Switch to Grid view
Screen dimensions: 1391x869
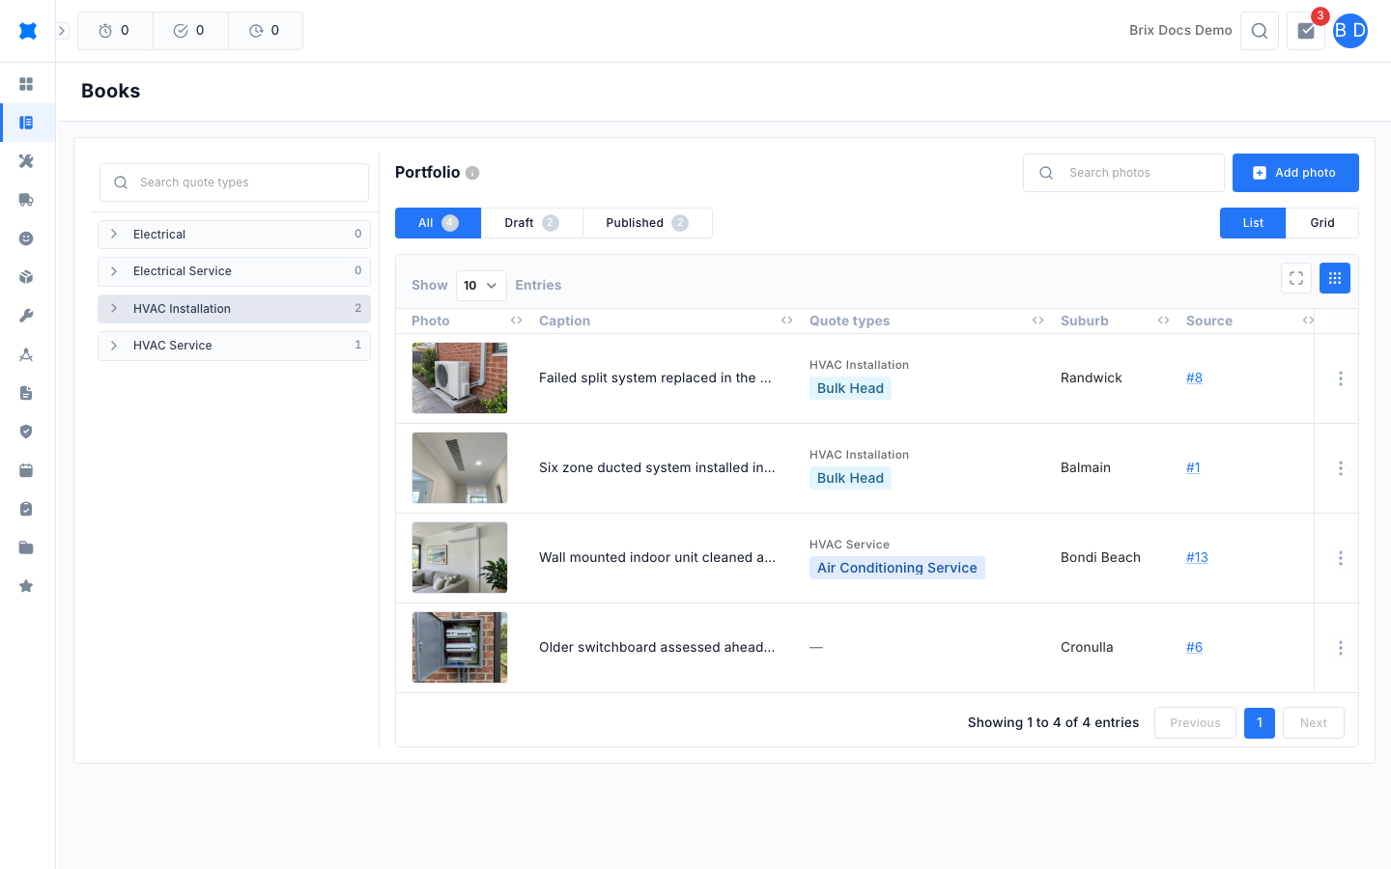(x=1322, y=223)
